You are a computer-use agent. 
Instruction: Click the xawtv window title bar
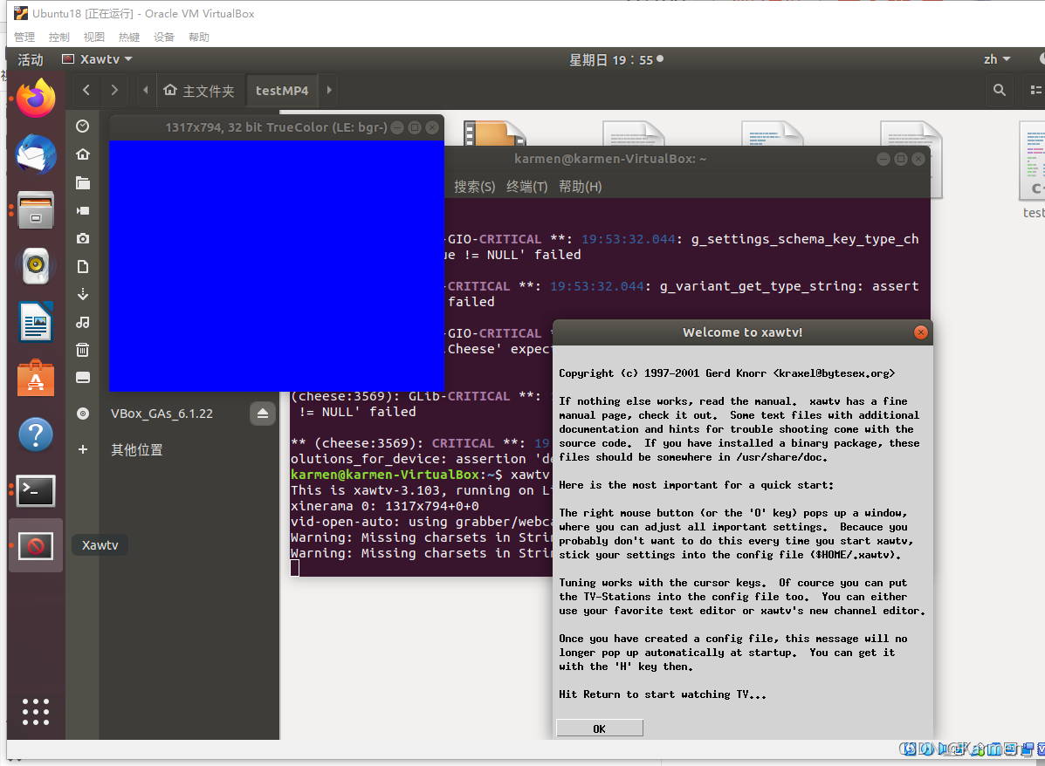click(276, 127)
